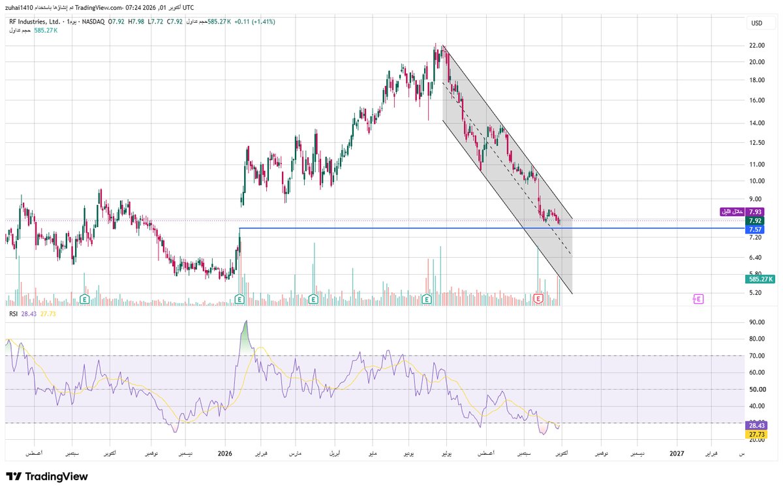
Task: Click the earnings E marker between September and October 2025
Action: (x=85, y=299)
